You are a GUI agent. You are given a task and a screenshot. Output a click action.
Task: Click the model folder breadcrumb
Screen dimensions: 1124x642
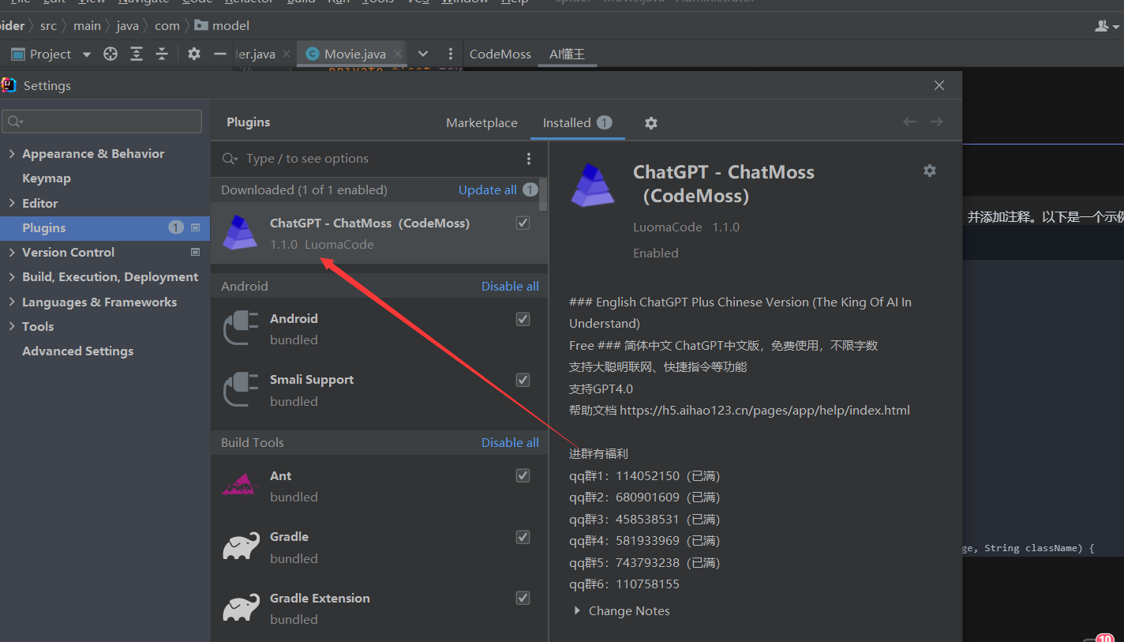pos(222,25)
